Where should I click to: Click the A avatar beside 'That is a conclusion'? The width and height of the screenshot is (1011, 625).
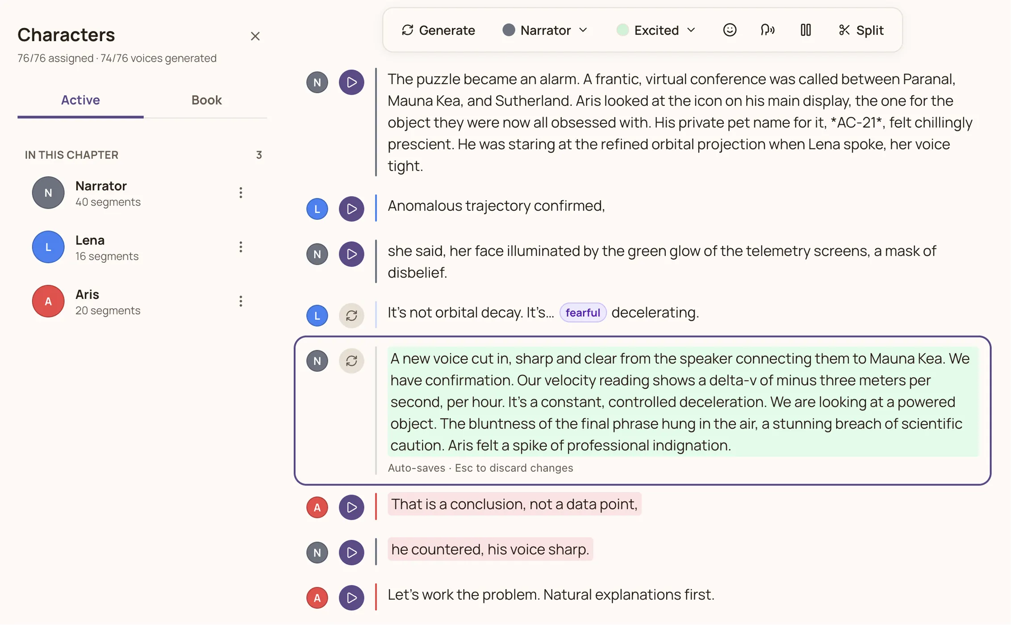point(317,507)
